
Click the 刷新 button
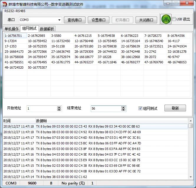pyautogui.click(x=175, y=108)
